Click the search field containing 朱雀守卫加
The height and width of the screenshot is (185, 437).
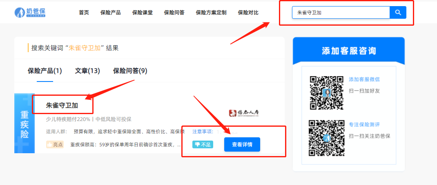[341, 13]
